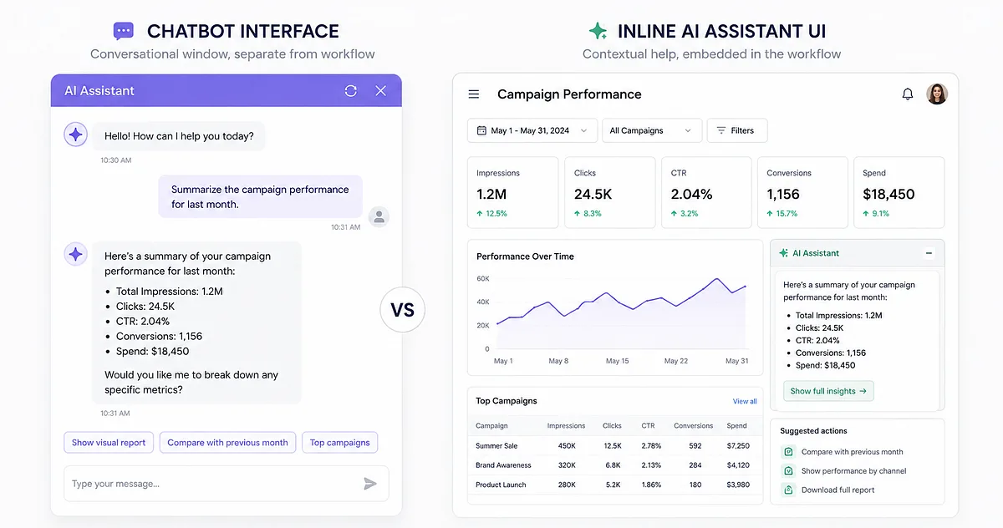Click the refresh icon in AI Assistant header
The image size is (1003, 528).
coord(351,90)
